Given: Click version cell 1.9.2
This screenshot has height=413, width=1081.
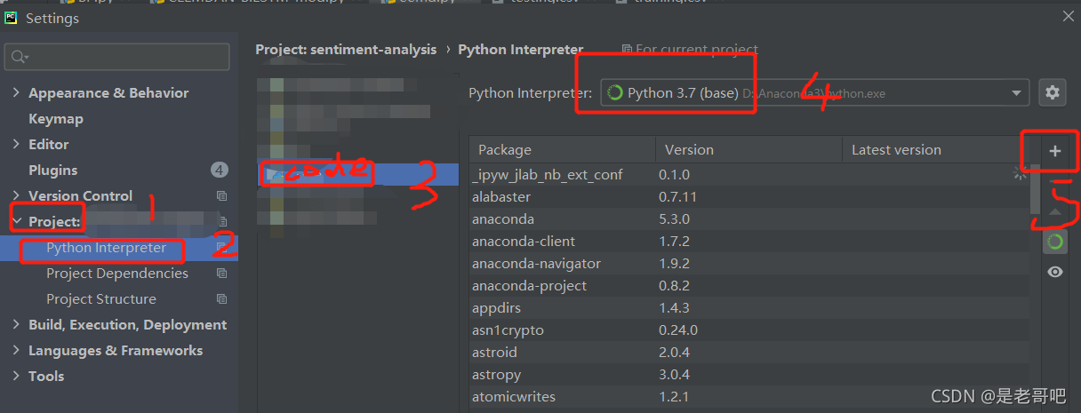Looking at the screenshot, I should coord(675,264).
